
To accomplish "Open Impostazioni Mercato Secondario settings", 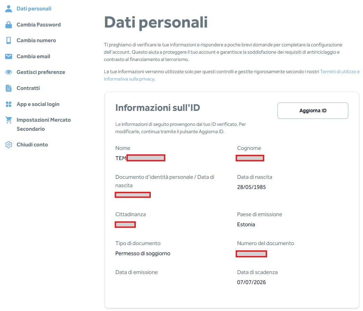I will point(43,120).
